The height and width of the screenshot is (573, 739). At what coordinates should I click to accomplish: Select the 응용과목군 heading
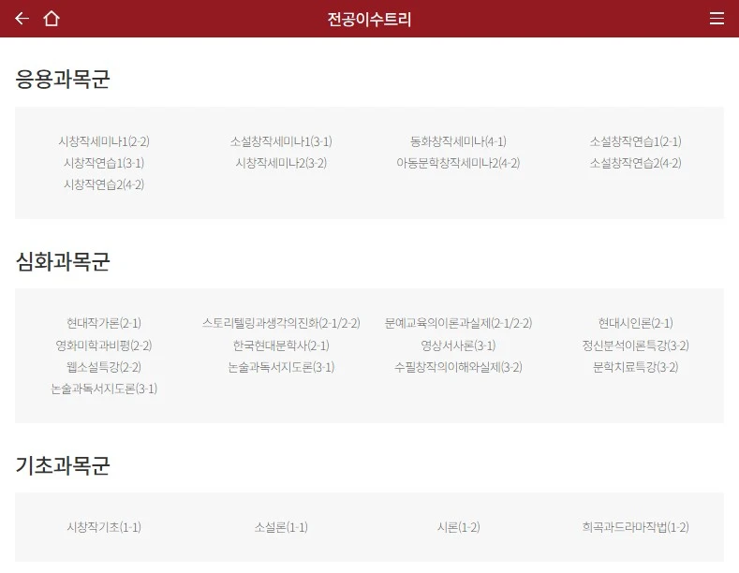coord(63,79)
